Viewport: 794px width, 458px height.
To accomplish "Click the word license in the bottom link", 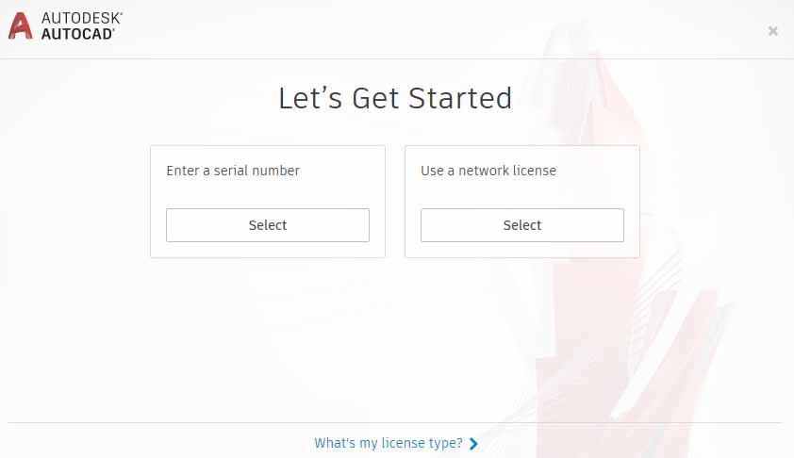I will (x=403, y=443).
